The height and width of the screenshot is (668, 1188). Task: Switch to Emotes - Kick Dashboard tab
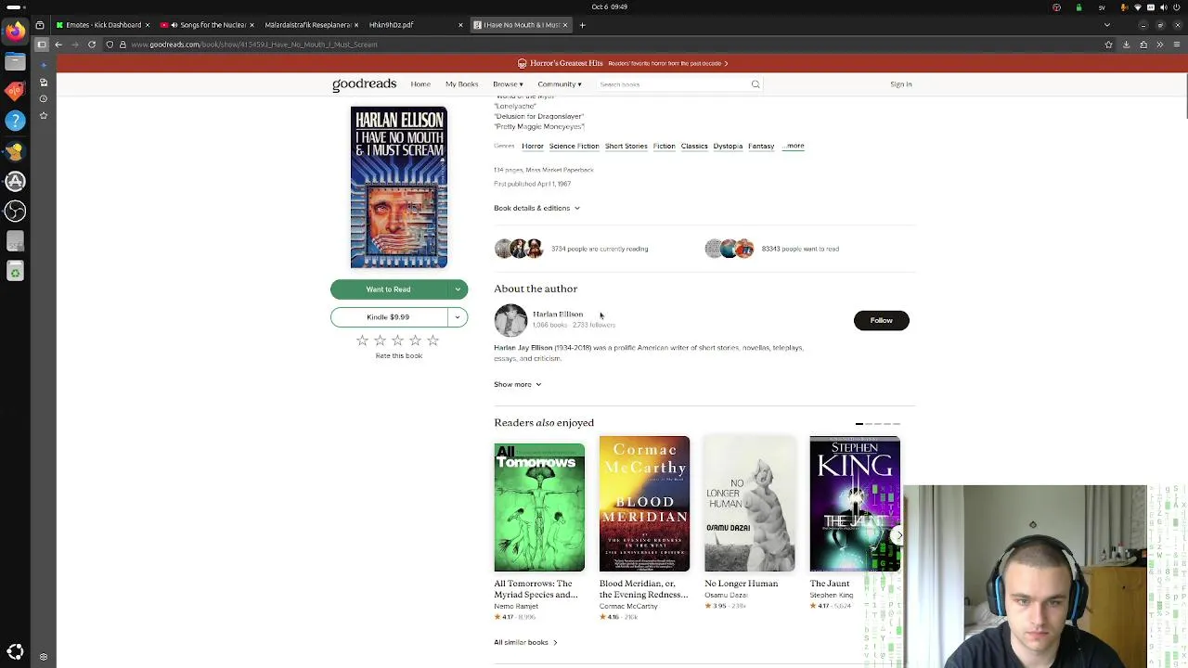pos(104,25)
